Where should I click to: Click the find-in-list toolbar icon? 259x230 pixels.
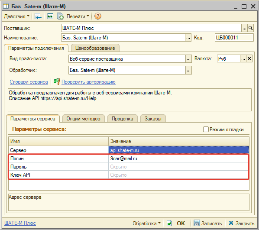coord(38,16)
